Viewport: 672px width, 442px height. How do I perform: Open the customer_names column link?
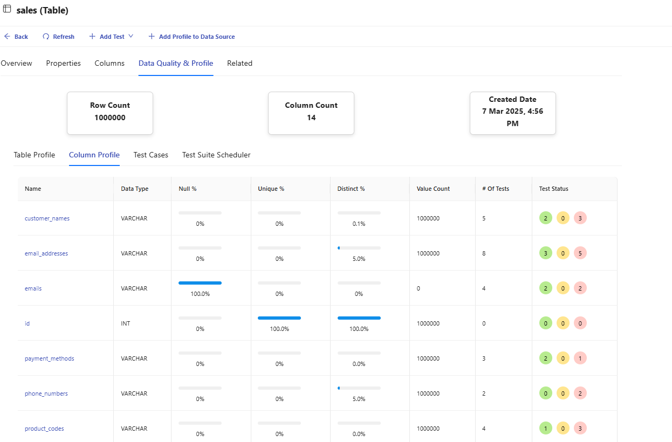click(x=47, y=219)
